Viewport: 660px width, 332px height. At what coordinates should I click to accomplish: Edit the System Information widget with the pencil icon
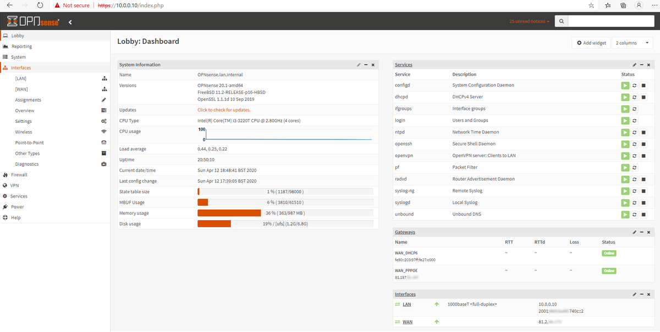pyautogui.click(x=359, y=64)
